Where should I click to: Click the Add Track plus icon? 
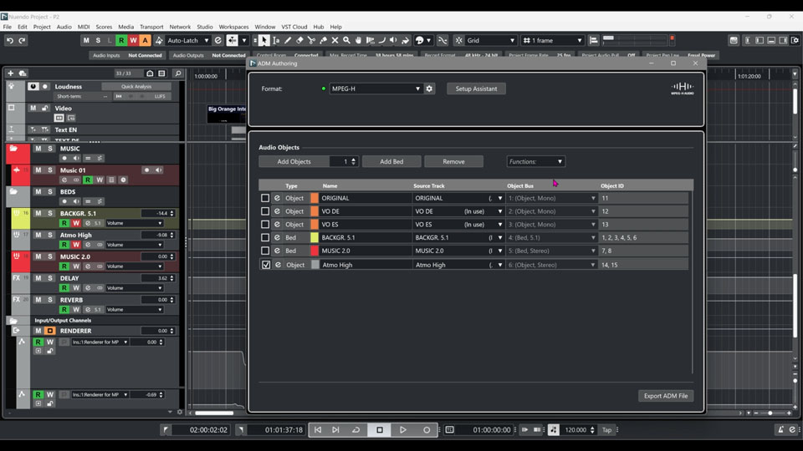click(10, 73)
